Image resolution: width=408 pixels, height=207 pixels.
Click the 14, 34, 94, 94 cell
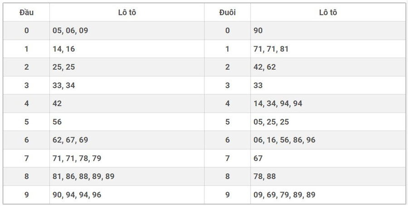(x=278, y=103)
